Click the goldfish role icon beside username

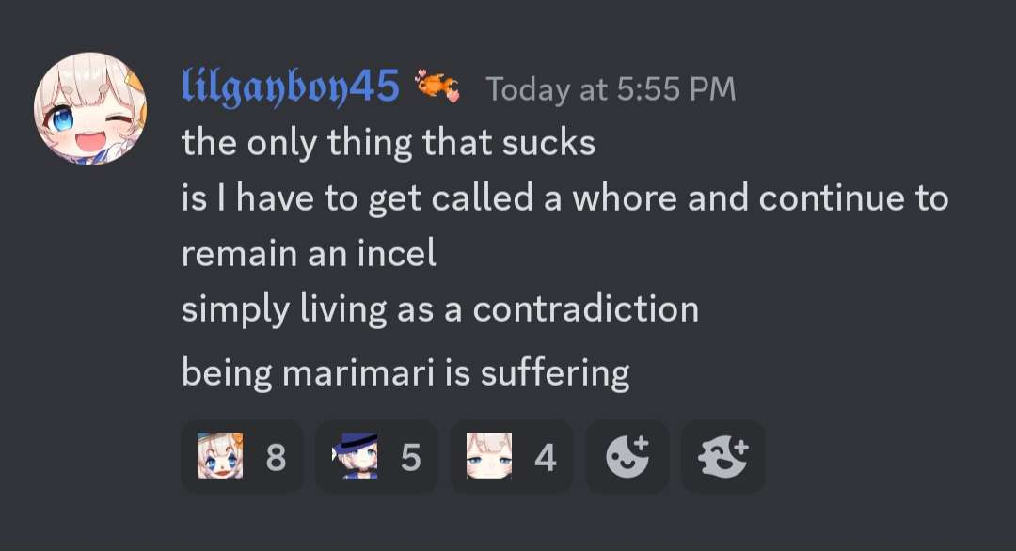437,87
